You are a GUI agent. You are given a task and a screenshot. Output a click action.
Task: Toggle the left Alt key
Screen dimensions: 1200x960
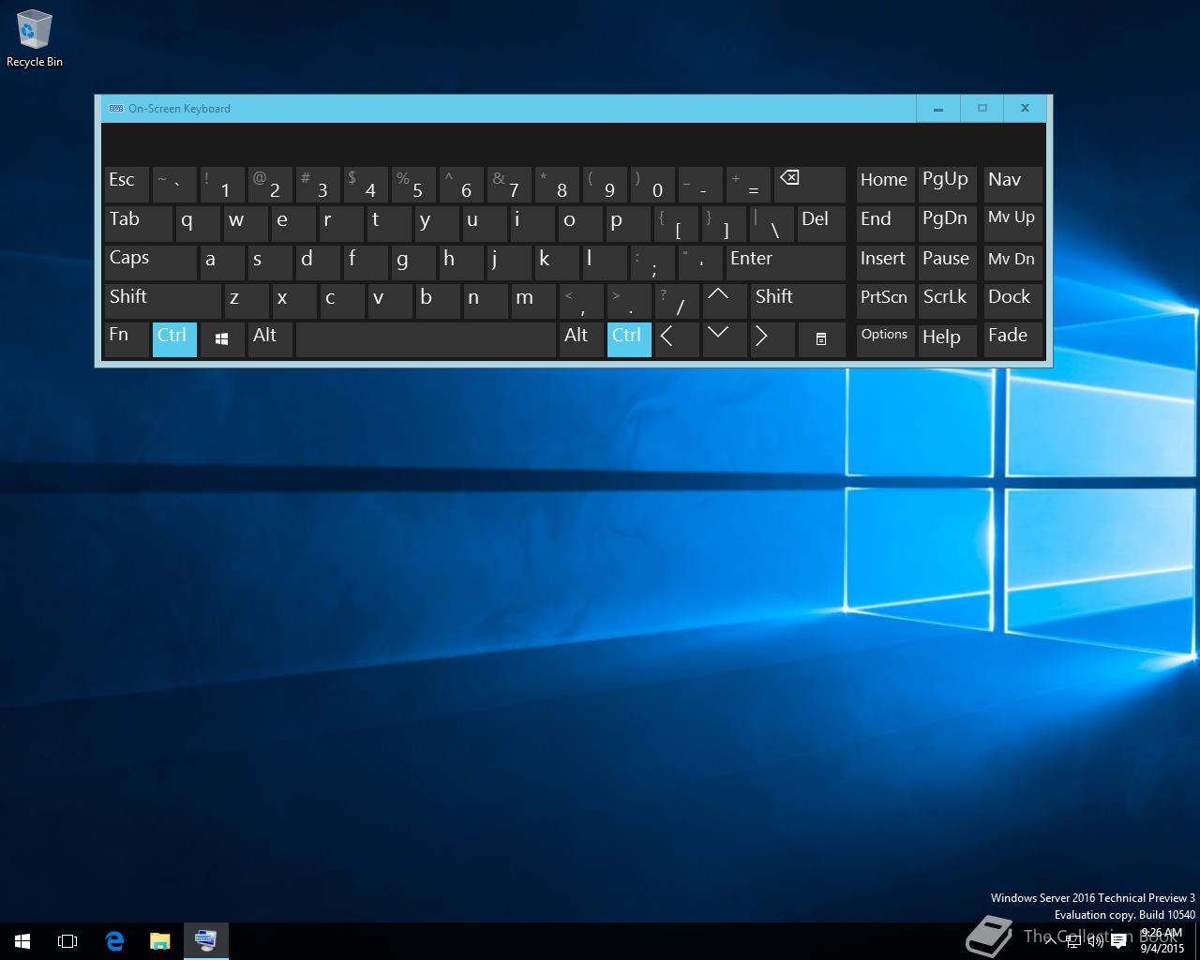pos(270,339)
